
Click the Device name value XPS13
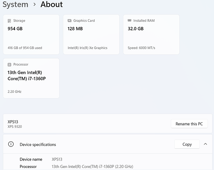coord(57,159)
